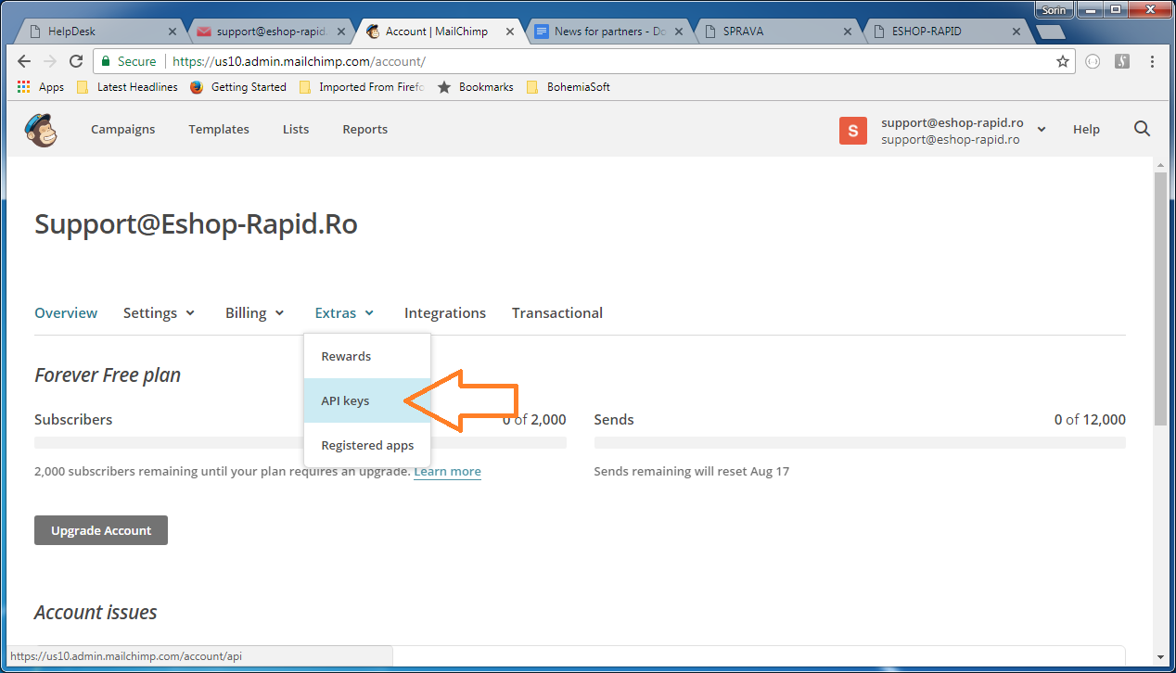The width and height of the screenshot is (1176, 673).
Task: Open Getting Started Firefox bookmark
Action: pyautogui.click(x=238, y=87)
